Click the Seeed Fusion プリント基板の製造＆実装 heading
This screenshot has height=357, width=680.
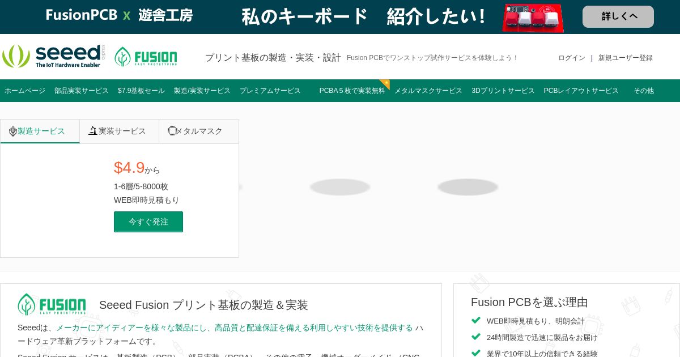click(x=203, y=305)
